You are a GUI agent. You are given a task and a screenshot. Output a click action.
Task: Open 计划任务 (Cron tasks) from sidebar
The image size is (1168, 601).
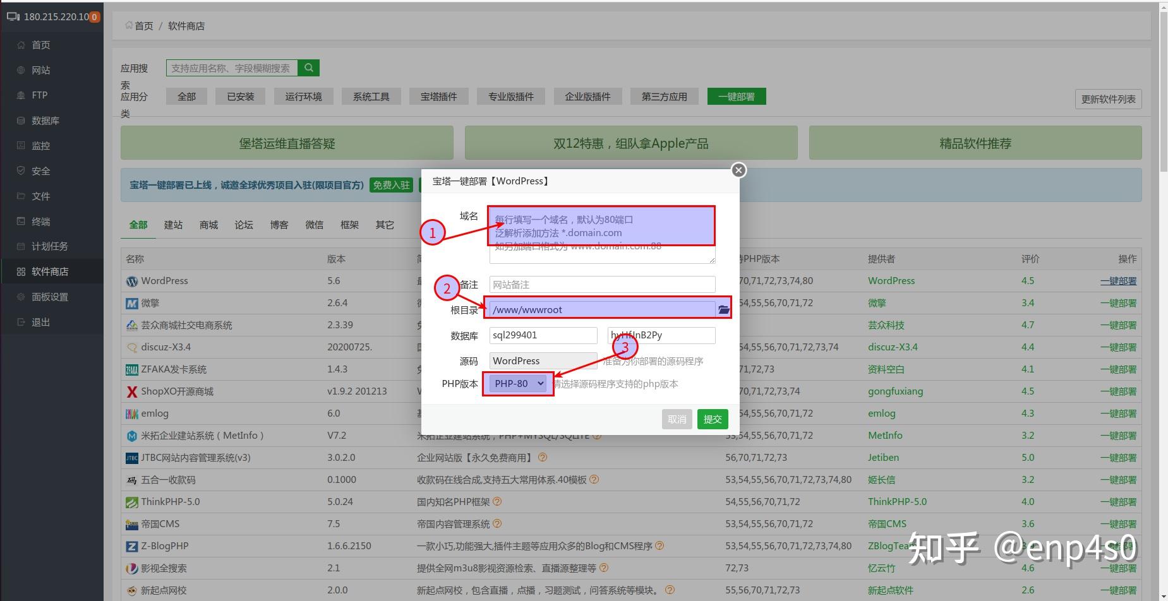tap(51, 246)
